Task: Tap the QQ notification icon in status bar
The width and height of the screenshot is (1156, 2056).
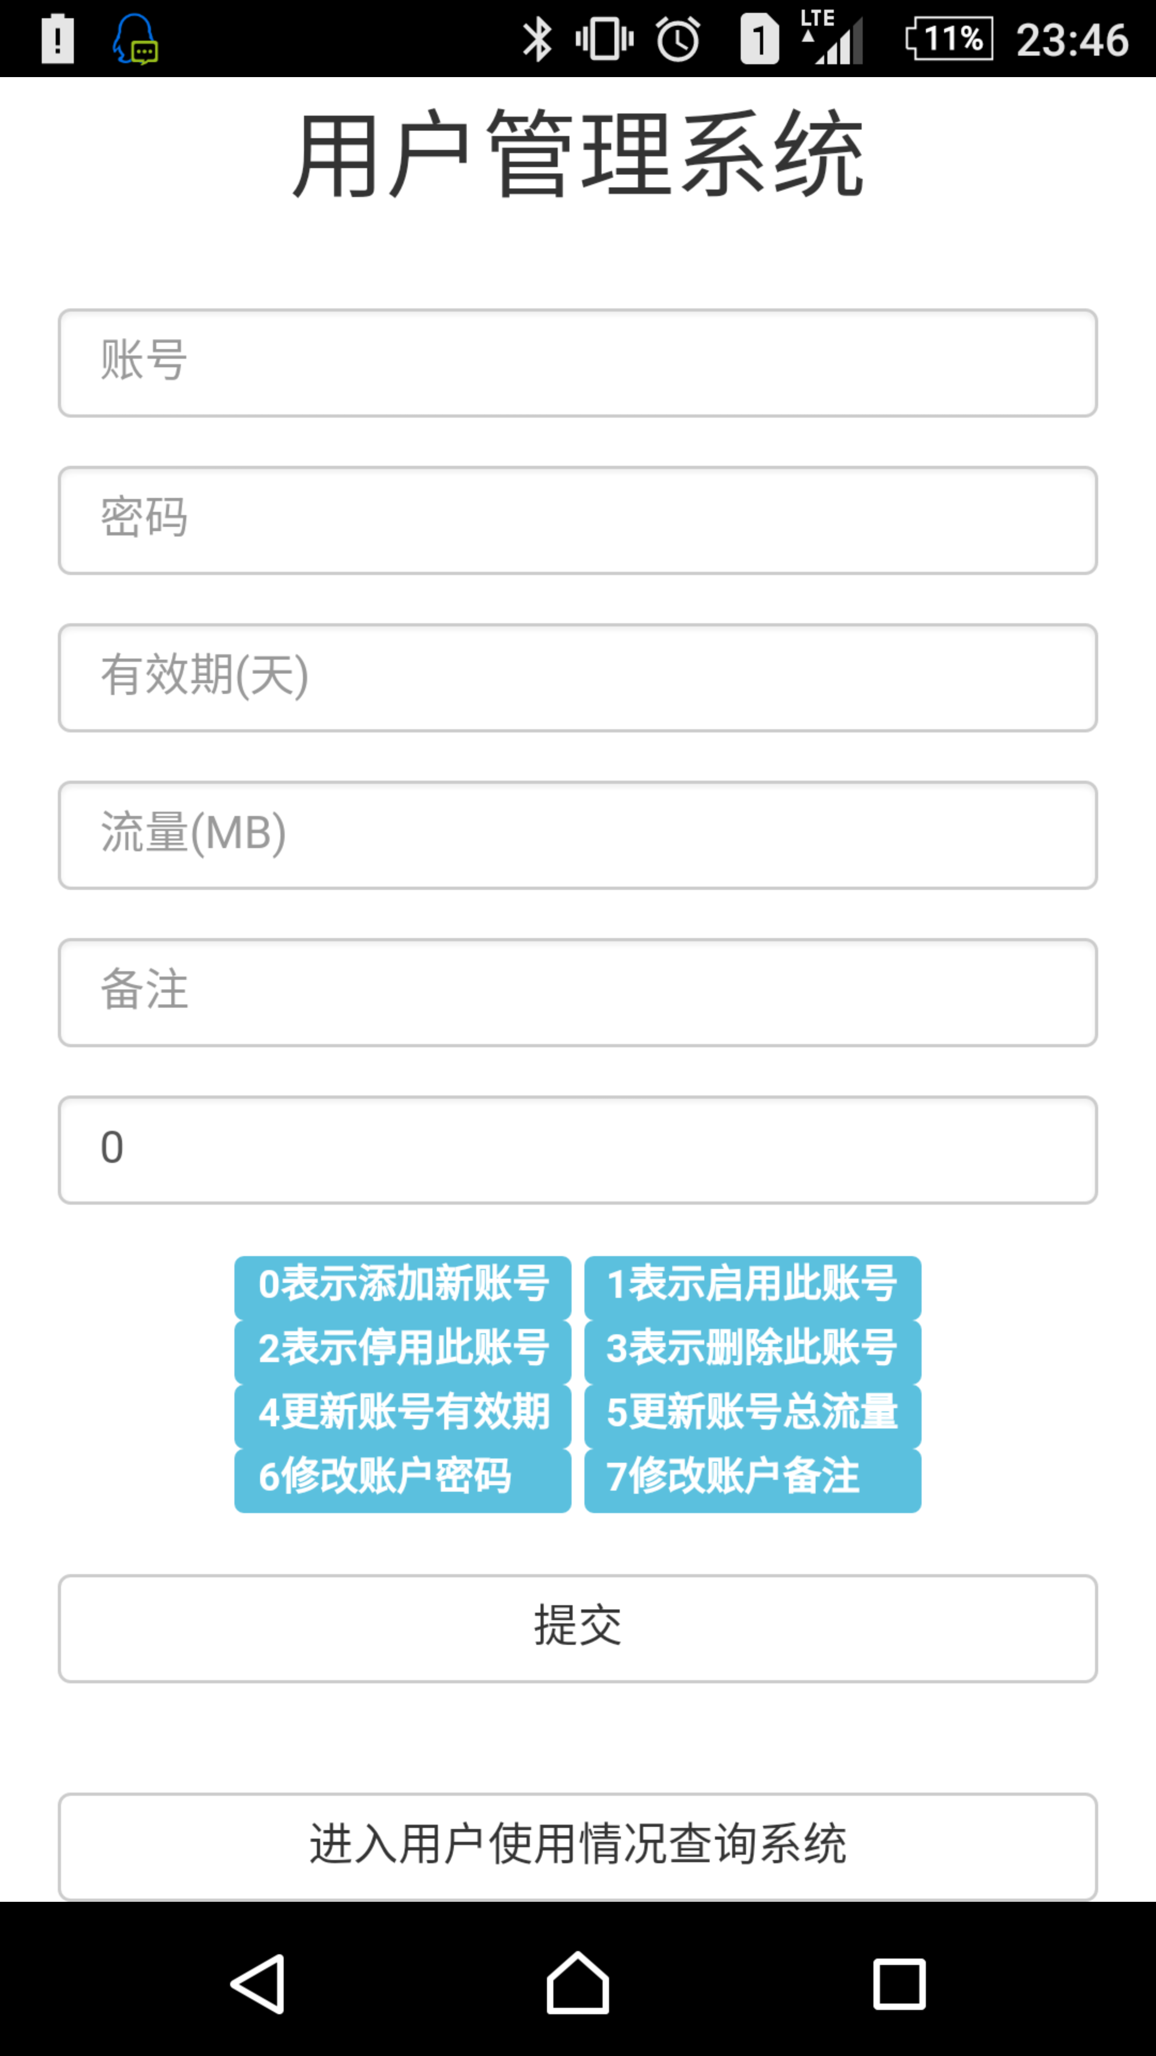Action: tap(135, 39)
